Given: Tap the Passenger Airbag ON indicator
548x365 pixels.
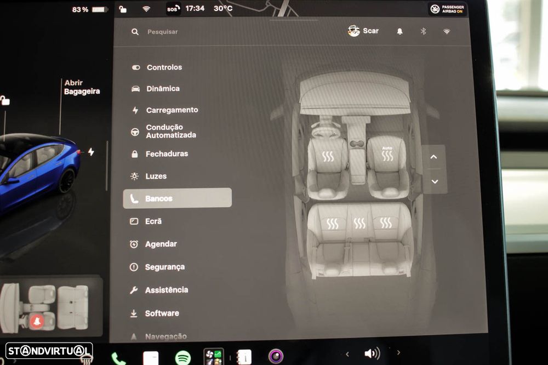Looking at the screenshot, I should (x=447, y=9).
